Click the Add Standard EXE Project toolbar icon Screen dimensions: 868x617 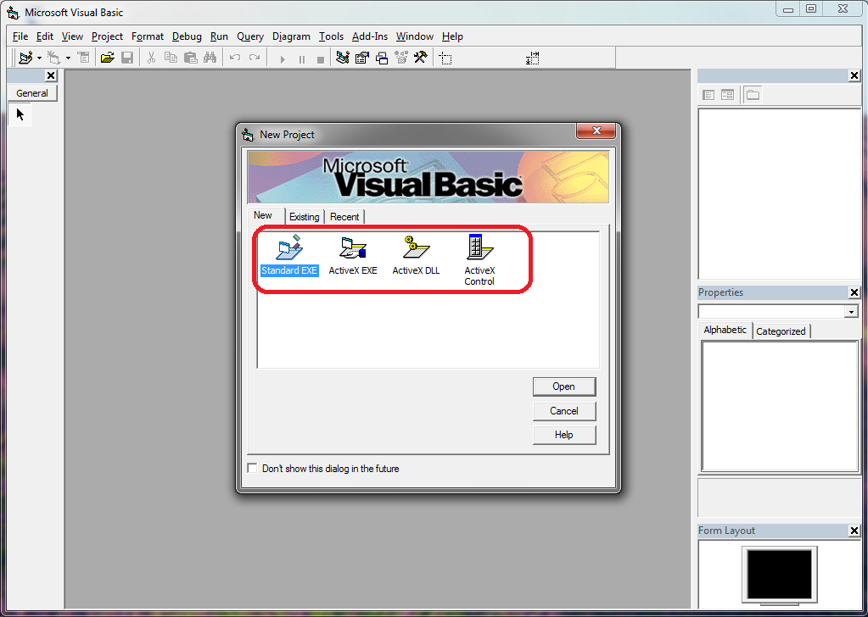pos(25,58)
